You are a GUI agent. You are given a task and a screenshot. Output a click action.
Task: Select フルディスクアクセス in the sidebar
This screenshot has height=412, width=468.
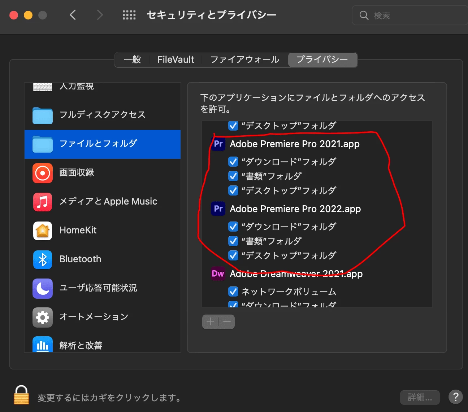pyautogui.click(x=103, y=115)
